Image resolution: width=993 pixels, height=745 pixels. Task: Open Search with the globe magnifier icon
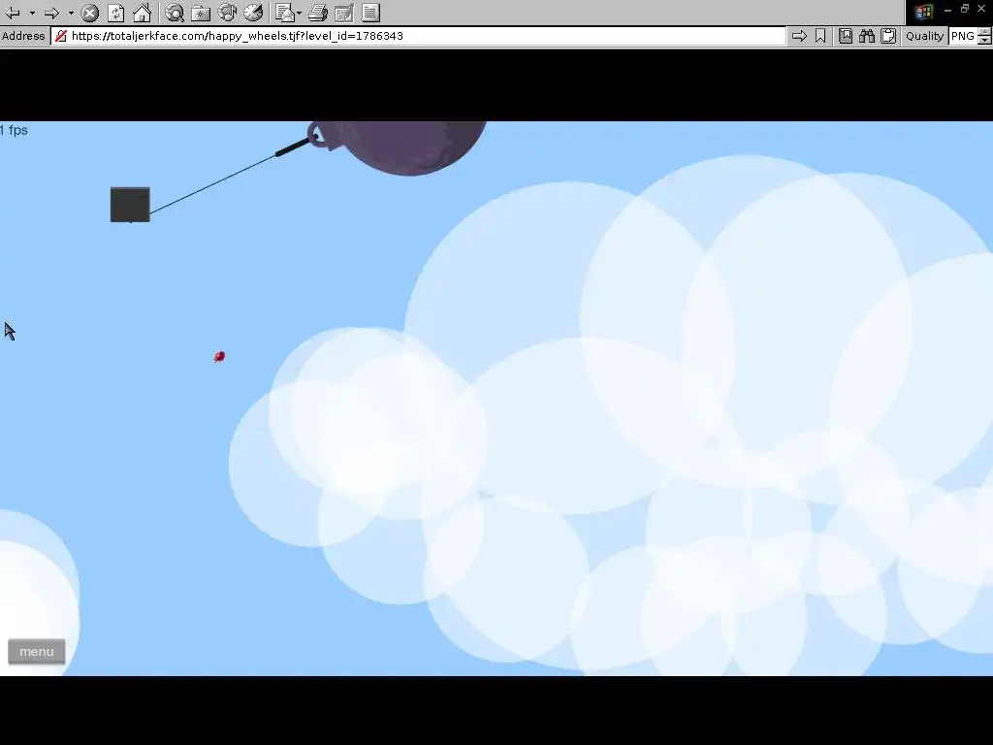175,13
